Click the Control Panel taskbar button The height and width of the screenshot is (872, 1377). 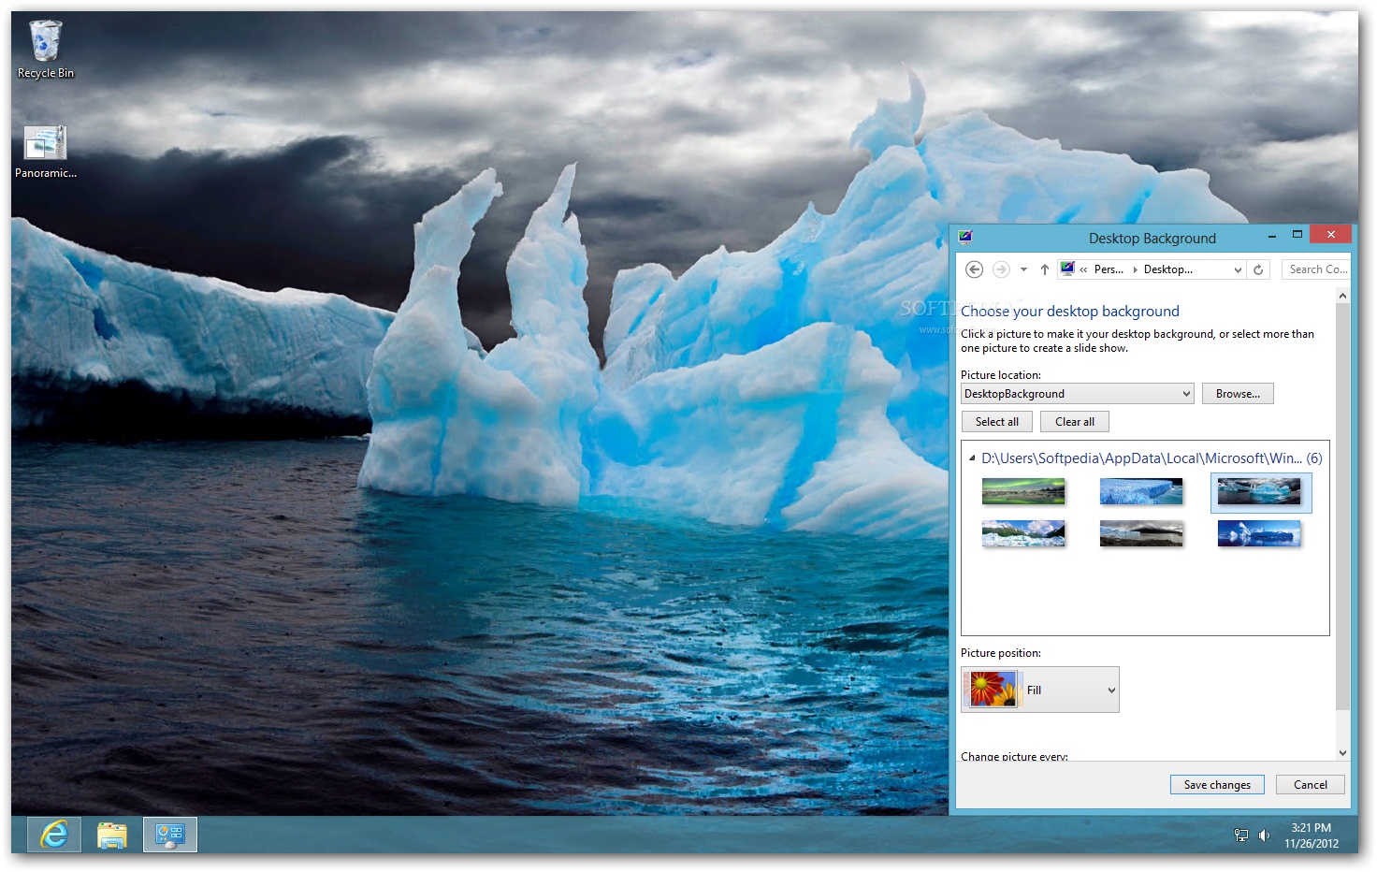170,835
